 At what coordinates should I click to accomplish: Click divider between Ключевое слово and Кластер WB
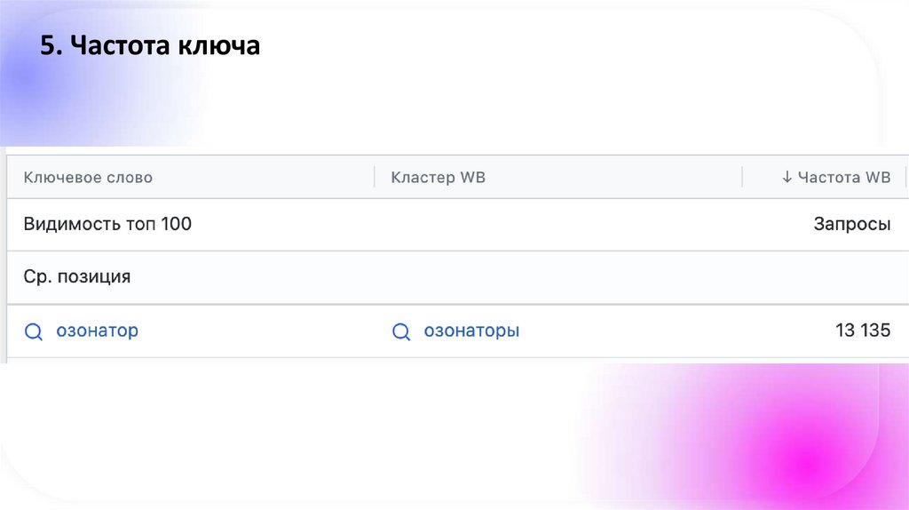[375, 178]
